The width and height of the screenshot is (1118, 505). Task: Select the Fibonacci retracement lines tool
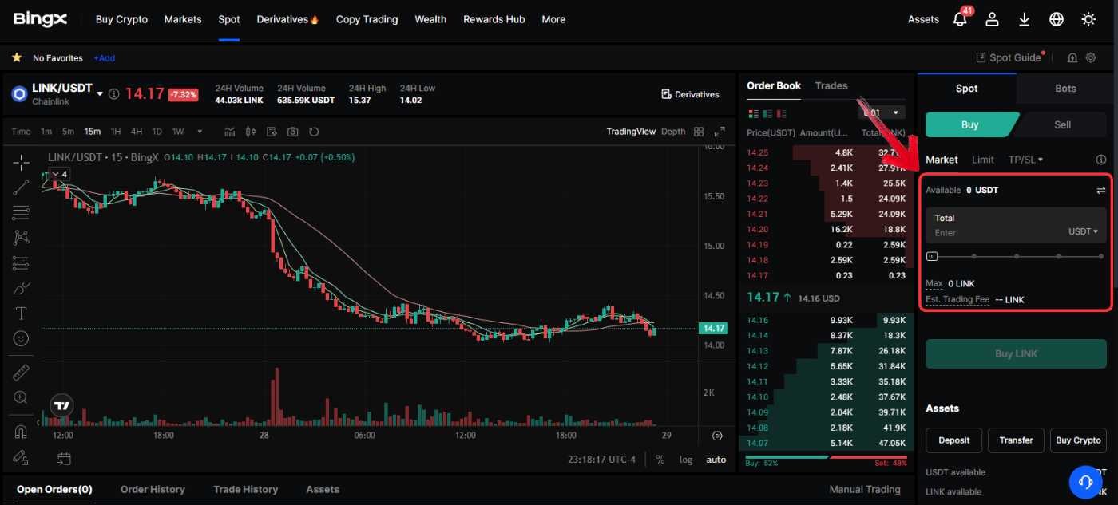(x=22, y=213)
